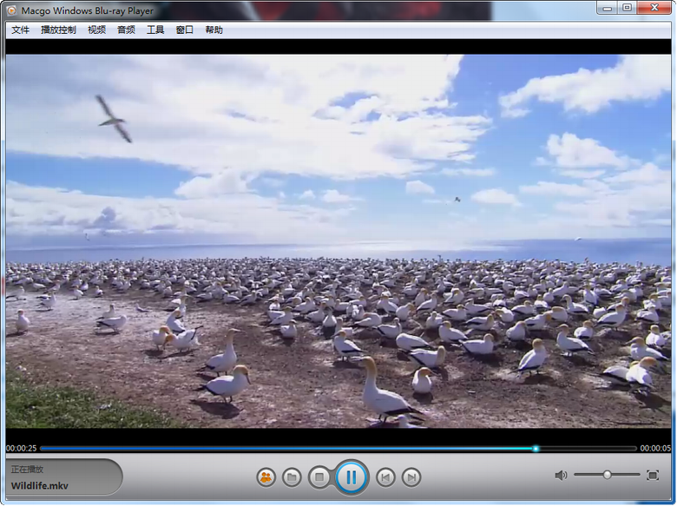Click the volume slider handle
The height and width of the screenshot is (506, 677).
608,475
